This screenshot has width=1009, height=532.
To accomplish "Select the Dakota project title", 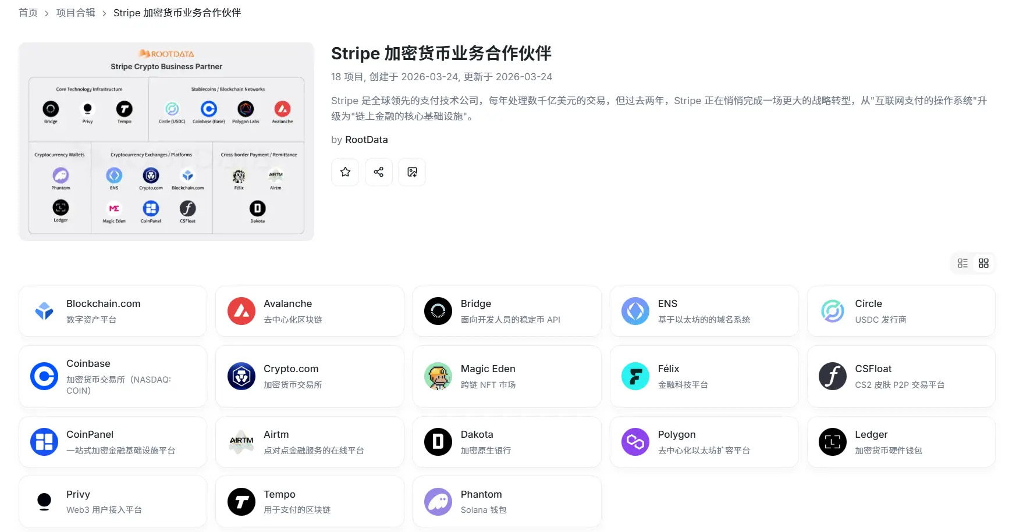I will click(477, 434).
